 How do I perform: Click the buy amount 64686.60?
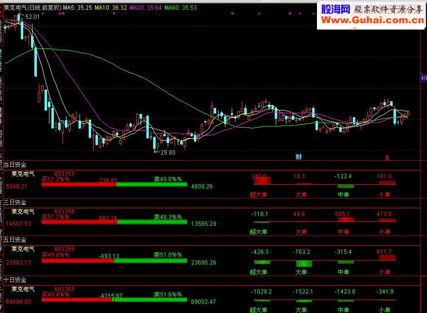[18, 301]
